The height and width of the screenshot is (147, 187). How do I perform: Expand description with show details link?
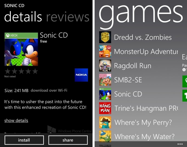tap(16, 120)
